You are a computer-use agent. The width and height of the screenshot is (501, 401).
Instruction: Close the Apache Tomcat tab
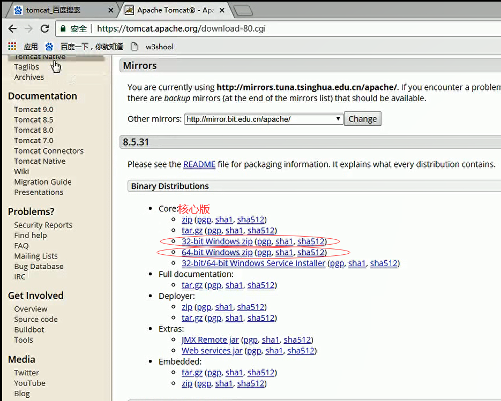[x=222, y=10]
